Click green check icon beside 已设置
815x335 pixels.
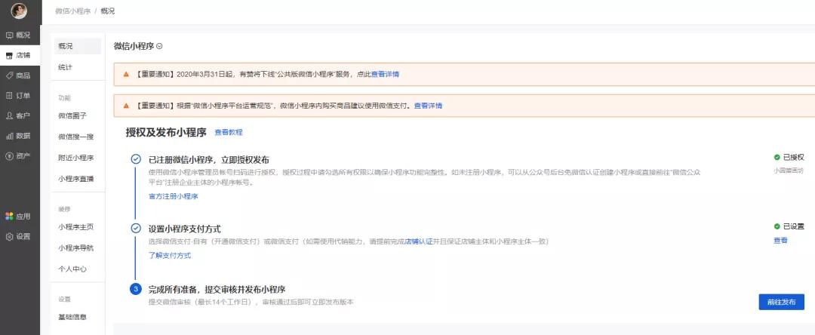click(777, 226)
